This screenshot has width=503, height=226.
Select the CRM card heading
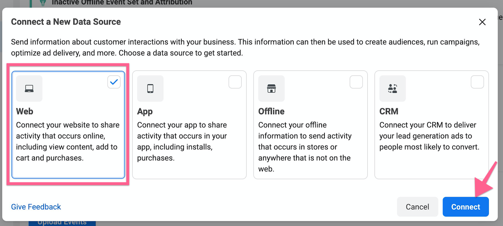[x=389, y=111]
